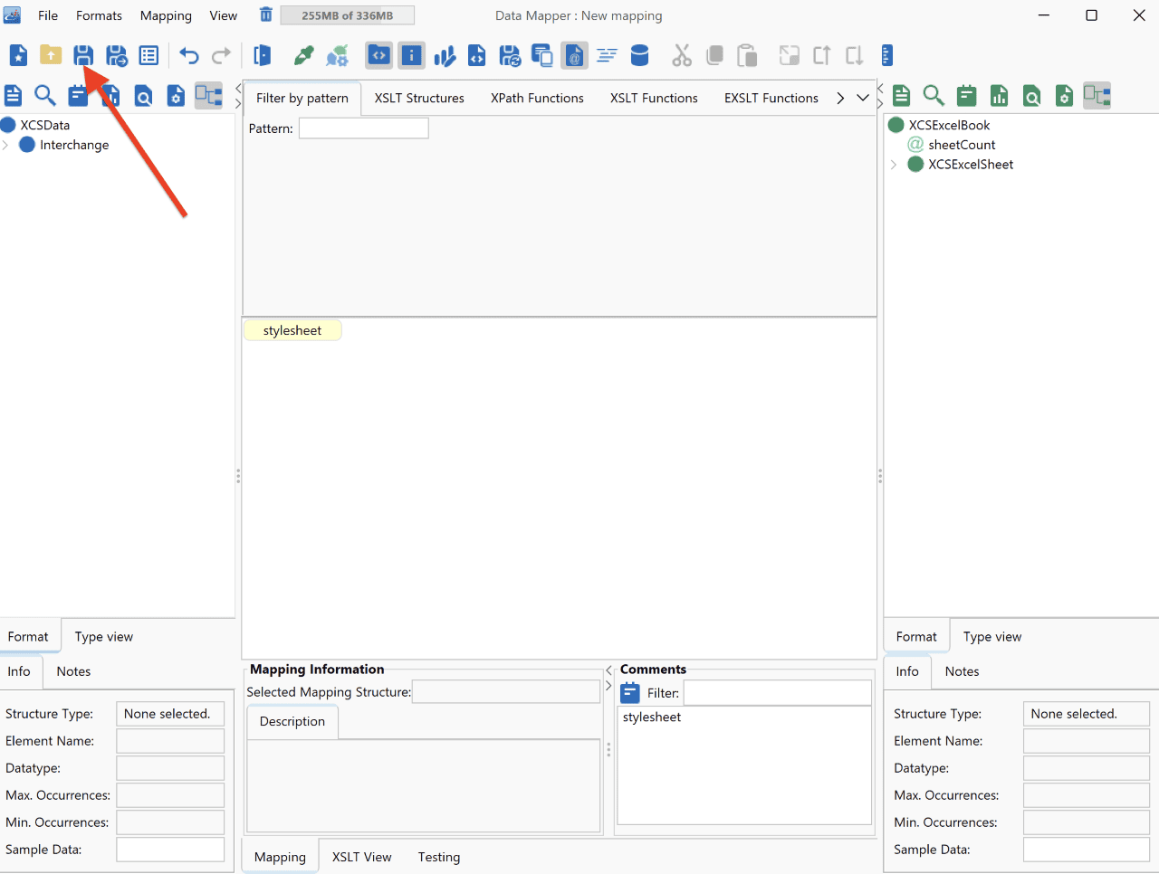Expand the Interchange tree node
The width and height of the screenshot is (1159, 874).
click(6, 145)
